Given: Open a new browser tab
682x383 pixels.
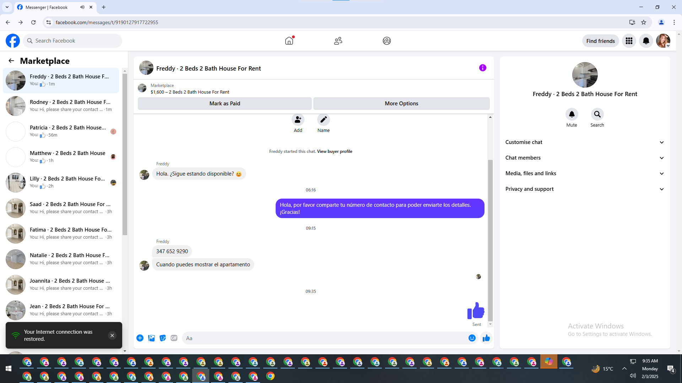Looking at the screenshot, I should (x=104, y=7).
